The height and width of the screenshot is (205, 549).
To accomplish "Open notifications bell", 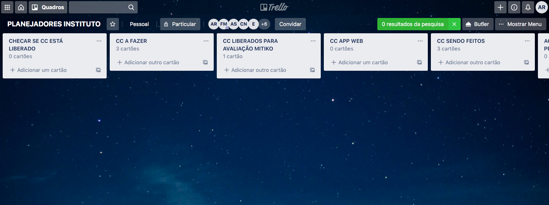I will 528,7.
